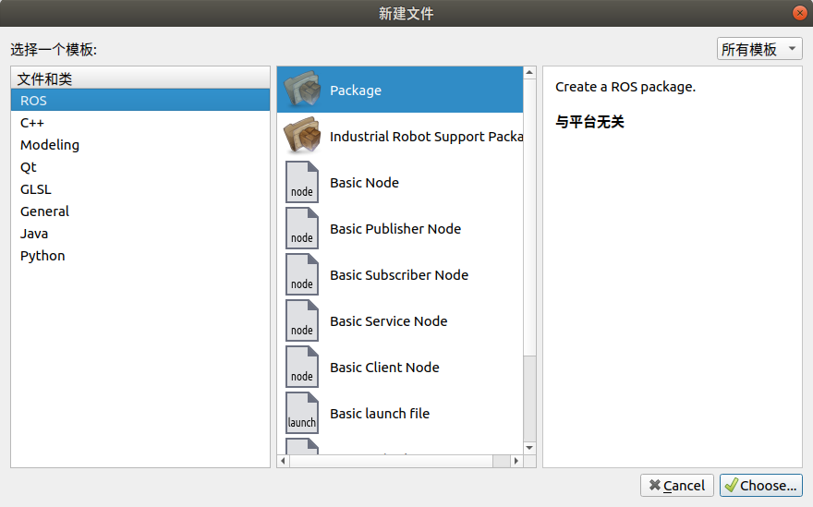Select Industrial Robot Support Package text
The width and height of the screenshot is (813, 507).
click(x=426, y=137)
